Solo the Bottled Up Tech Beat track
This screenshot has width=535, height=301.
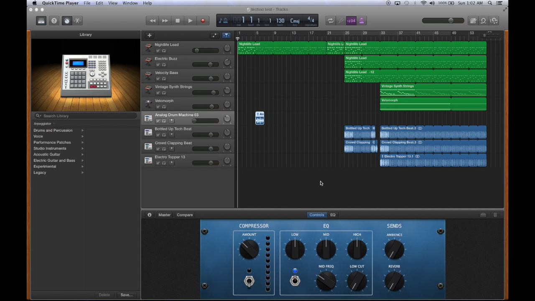[164, 135]
